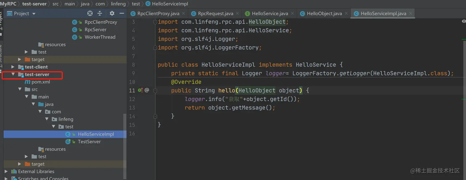Select WorkerThread class in project tree

click(100, 37)
